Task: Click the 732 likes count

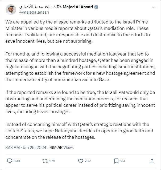Action: 88,161
